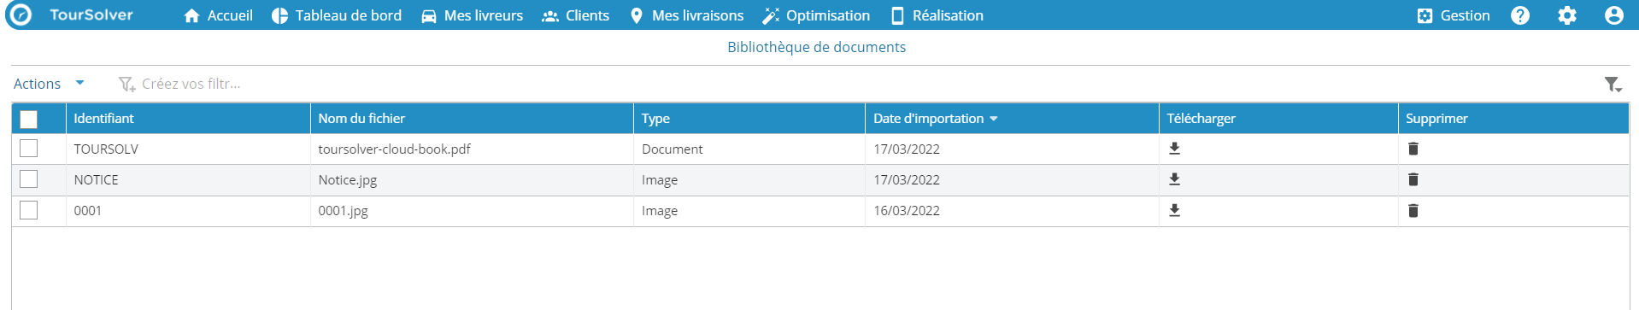Open the Gestion menu item

(1453, 15)
